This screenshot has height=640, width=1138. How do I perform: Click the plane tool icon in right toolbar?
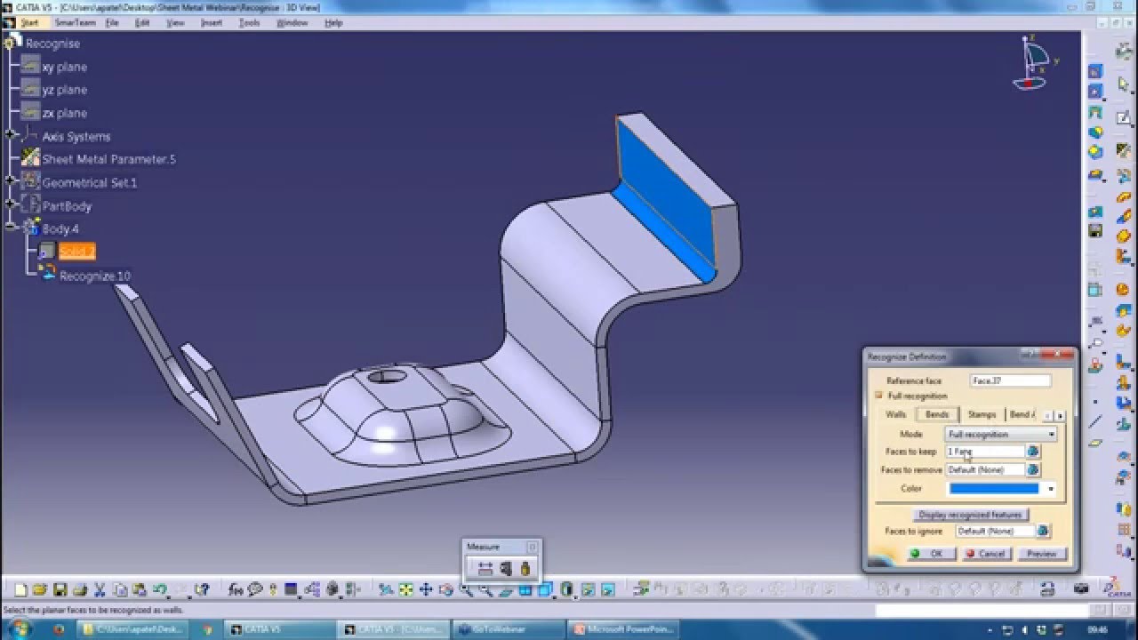(x=1096, y=443)
